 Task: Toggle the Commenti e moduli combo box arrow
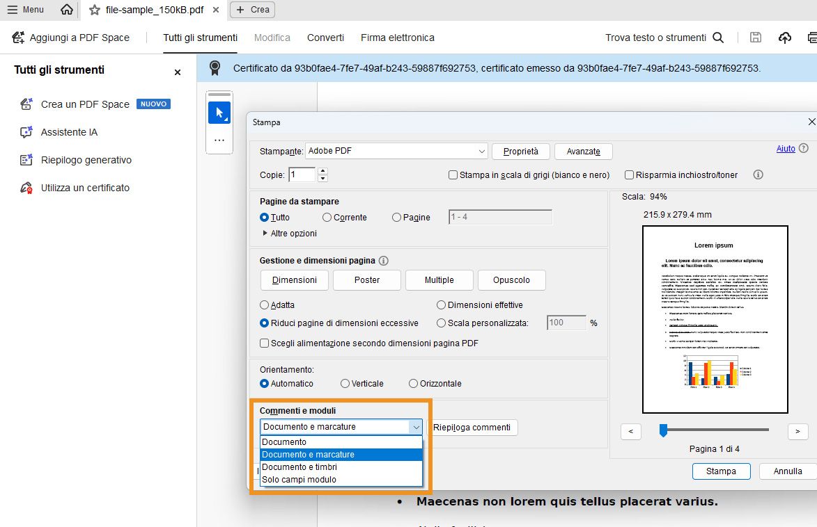point(416,427)
